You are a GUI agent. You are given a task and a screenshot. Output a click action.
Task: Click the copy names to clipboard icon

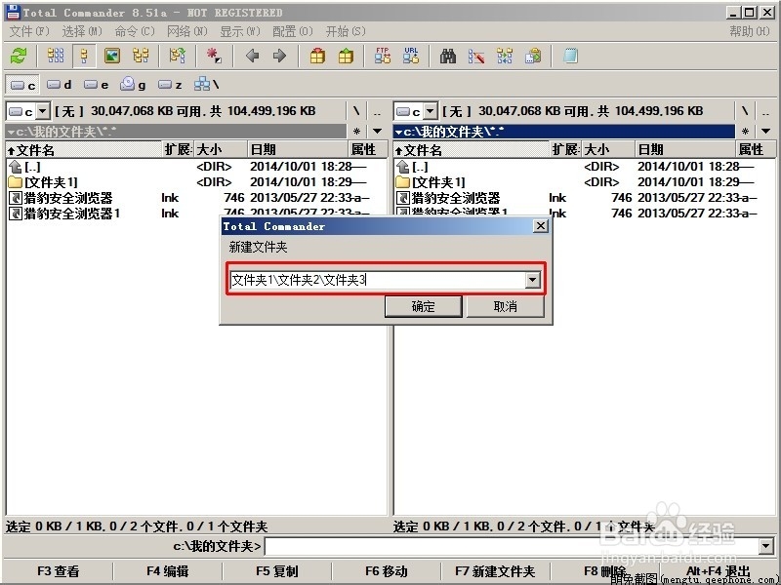533,56
